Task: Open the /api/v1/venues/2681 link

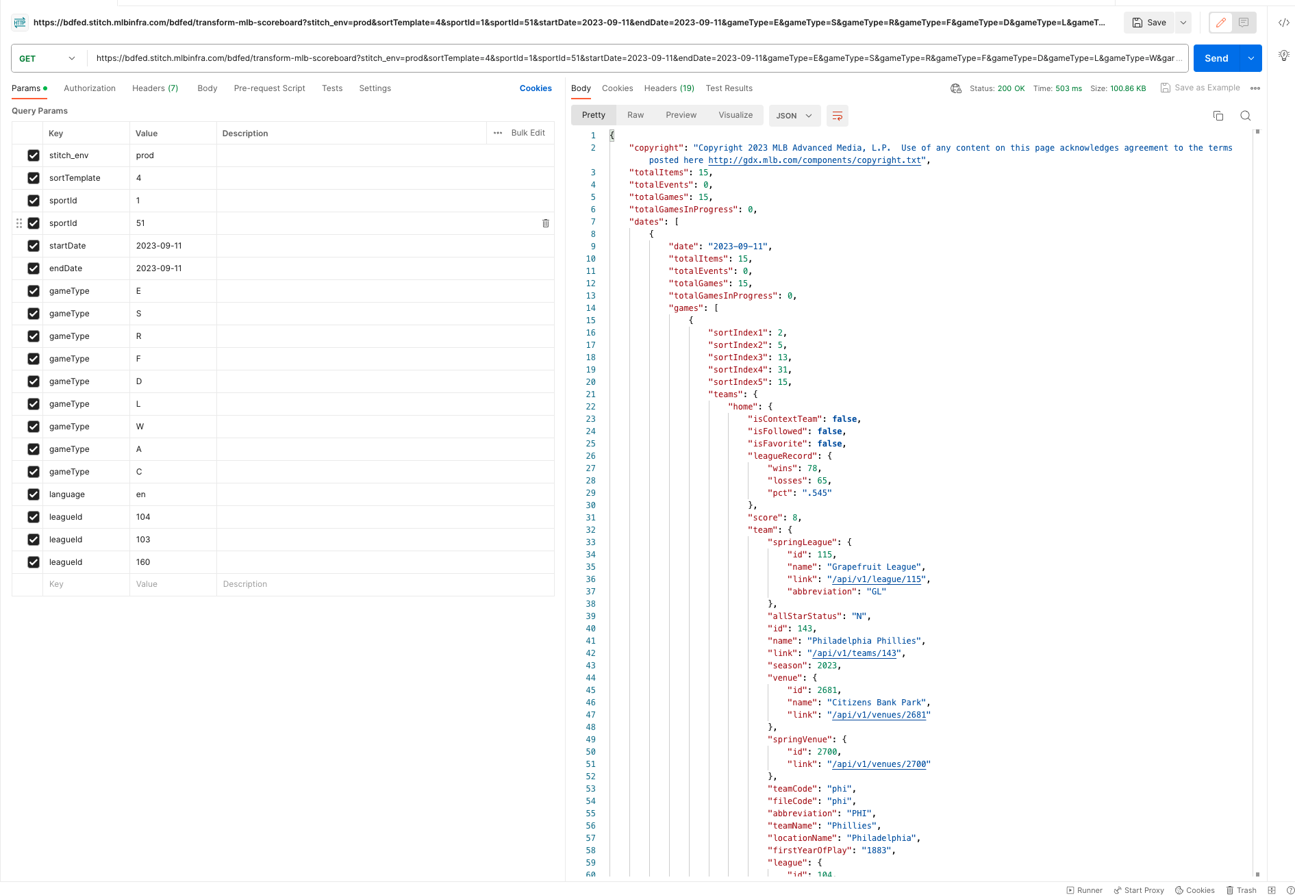Action: [x=881, y=715]
